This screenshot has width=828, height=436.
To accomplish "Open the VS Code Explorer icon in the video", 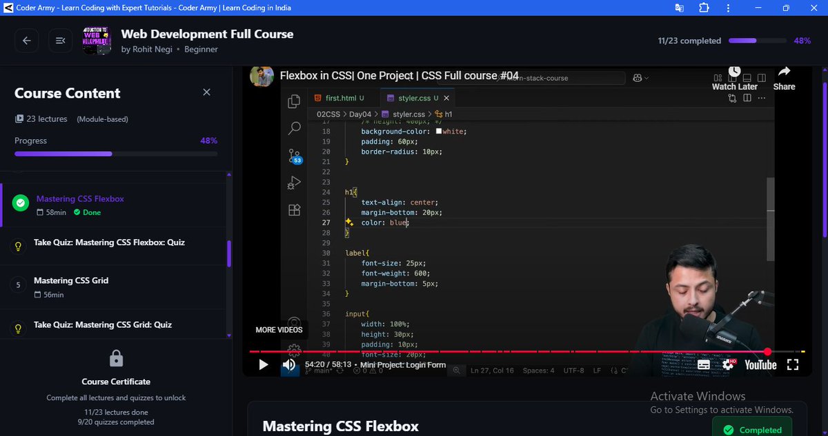I will pyautogui.click(x=294, y=101).
